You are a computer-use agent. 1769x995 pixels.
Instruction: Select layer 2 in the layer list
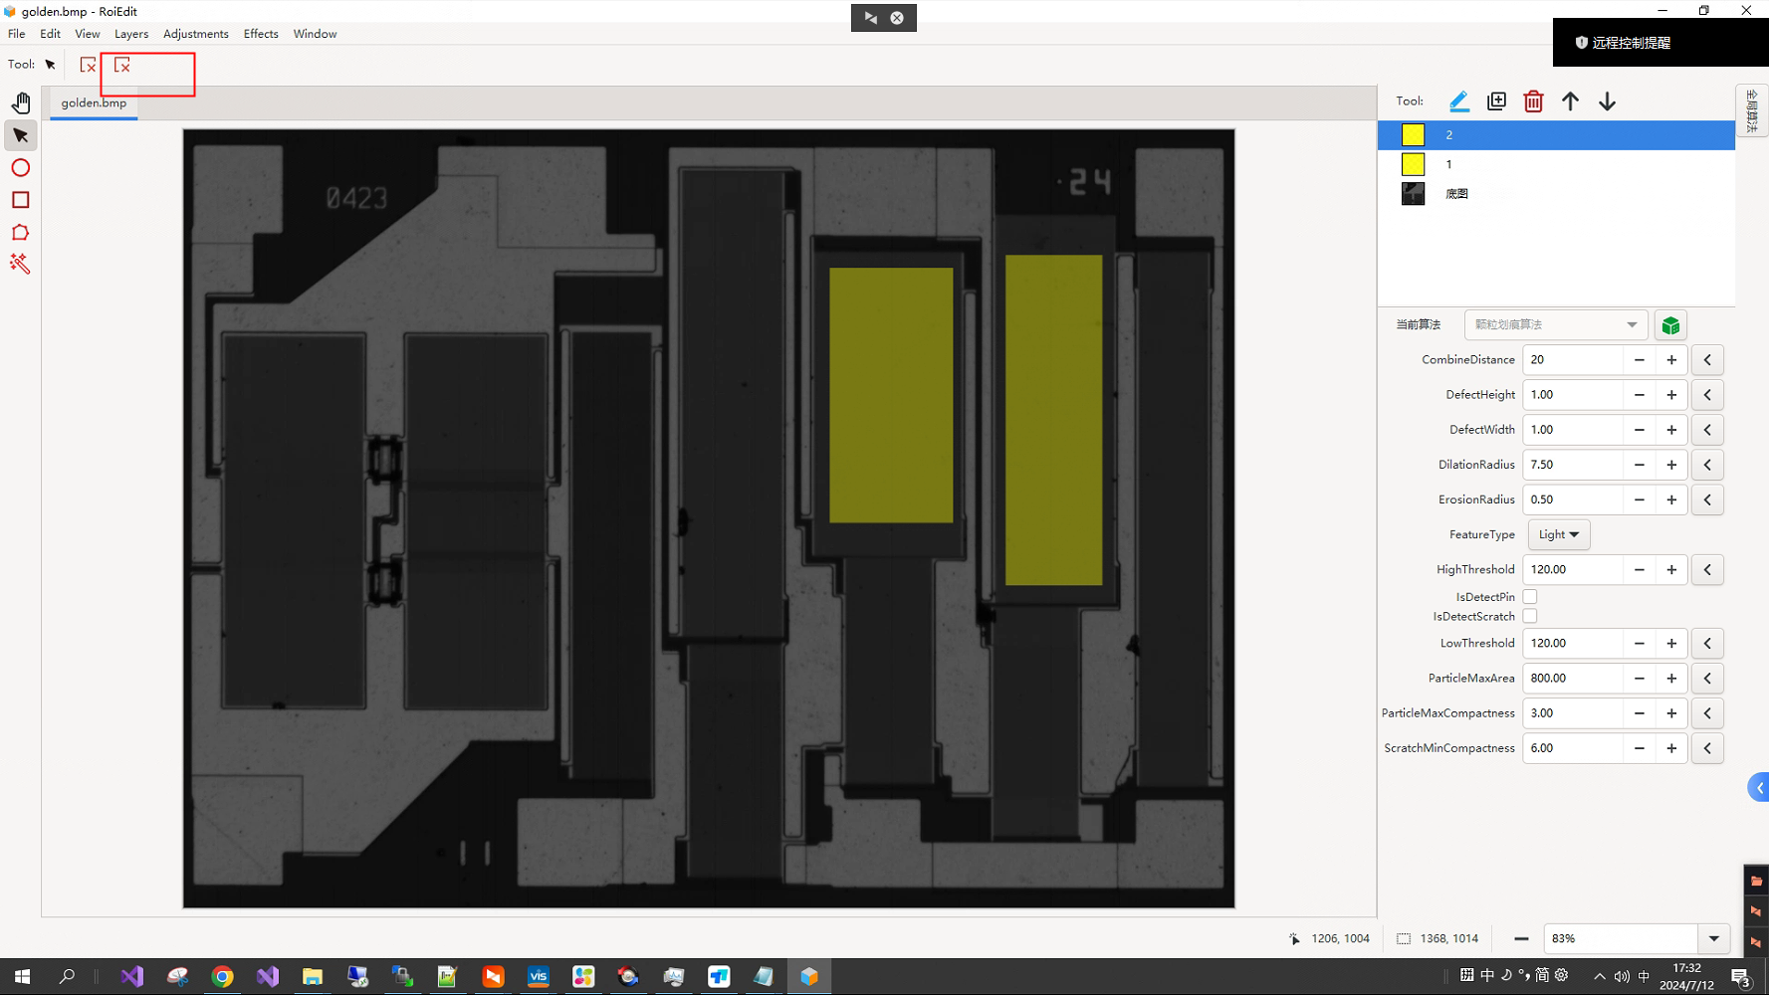pyautogui.click(x=1556, y=135)
